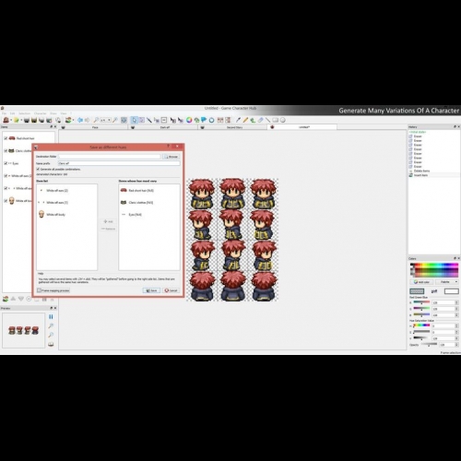Viewport: 461px width, 461px height.
Task: Select the eyedropper color picker tool
Action: tap(238, 120)
